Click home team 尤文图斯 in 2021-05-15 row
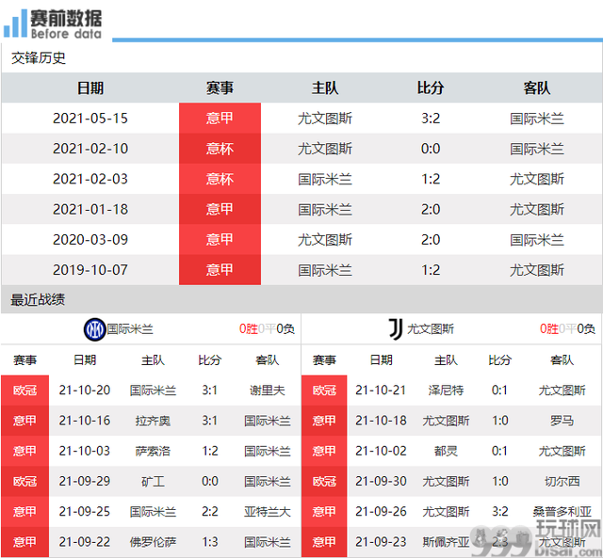The width and height of the screenshot is (603, 558). tap(325, 119)
